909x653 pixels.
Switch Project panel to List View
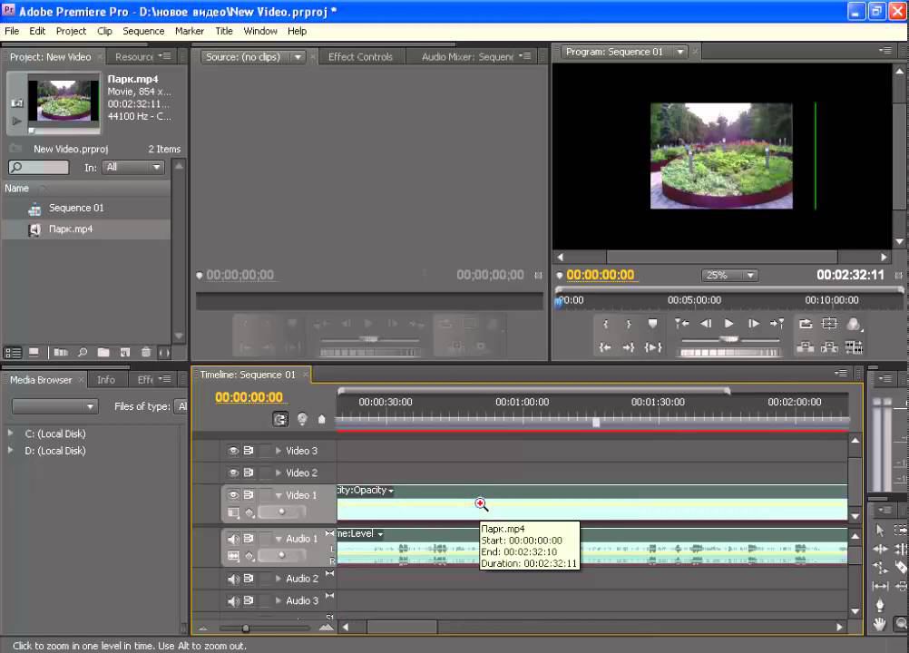(13, 352)
